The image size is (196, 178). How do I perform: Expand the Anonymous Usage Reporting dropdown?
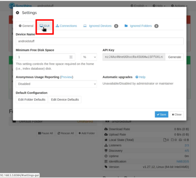pyautogui.click(x=56, y=84)
